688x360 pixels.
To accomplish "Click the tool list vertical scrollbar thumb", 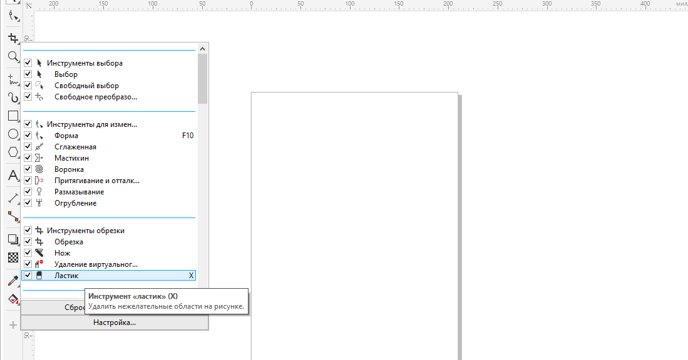I will 202,79.
